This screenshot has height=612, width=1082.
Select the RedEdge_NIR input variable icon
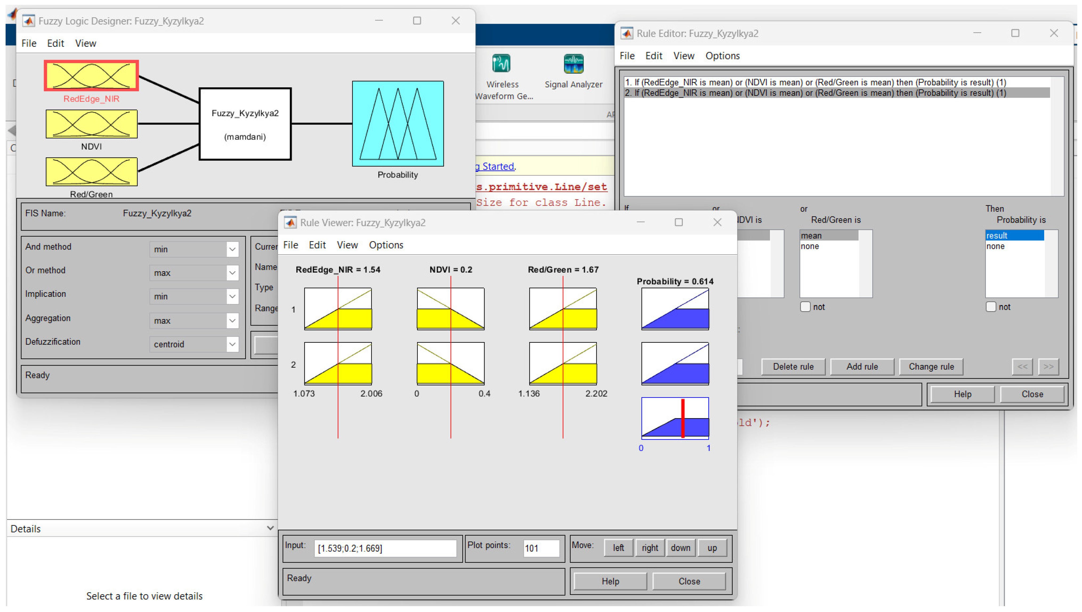pos(91,76)
